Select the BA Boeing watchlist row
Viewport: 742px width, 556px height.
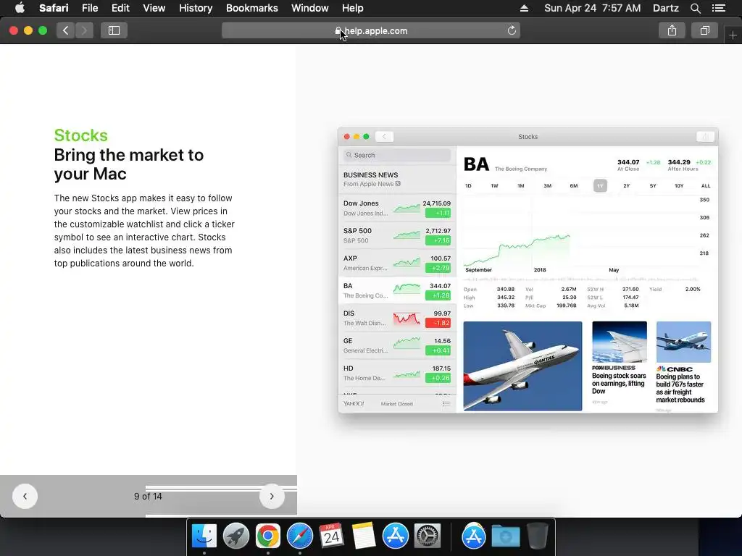click(x=397, y=290)
